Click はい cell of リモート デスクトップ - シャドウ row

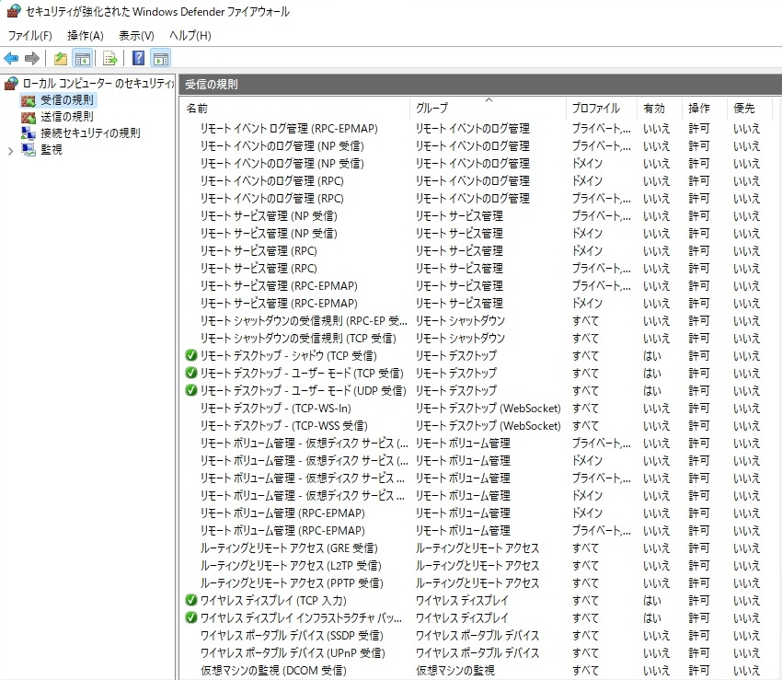click(x=652, y=356)
